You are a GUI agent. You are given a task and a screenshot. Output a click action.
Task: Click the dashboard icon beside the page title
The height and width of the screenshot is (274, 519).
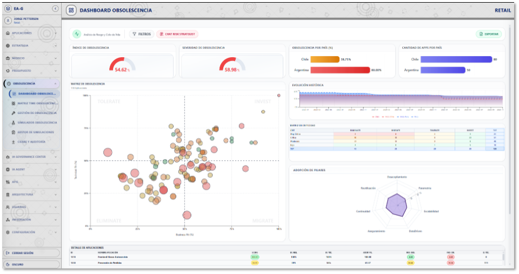tap(71, 10)
